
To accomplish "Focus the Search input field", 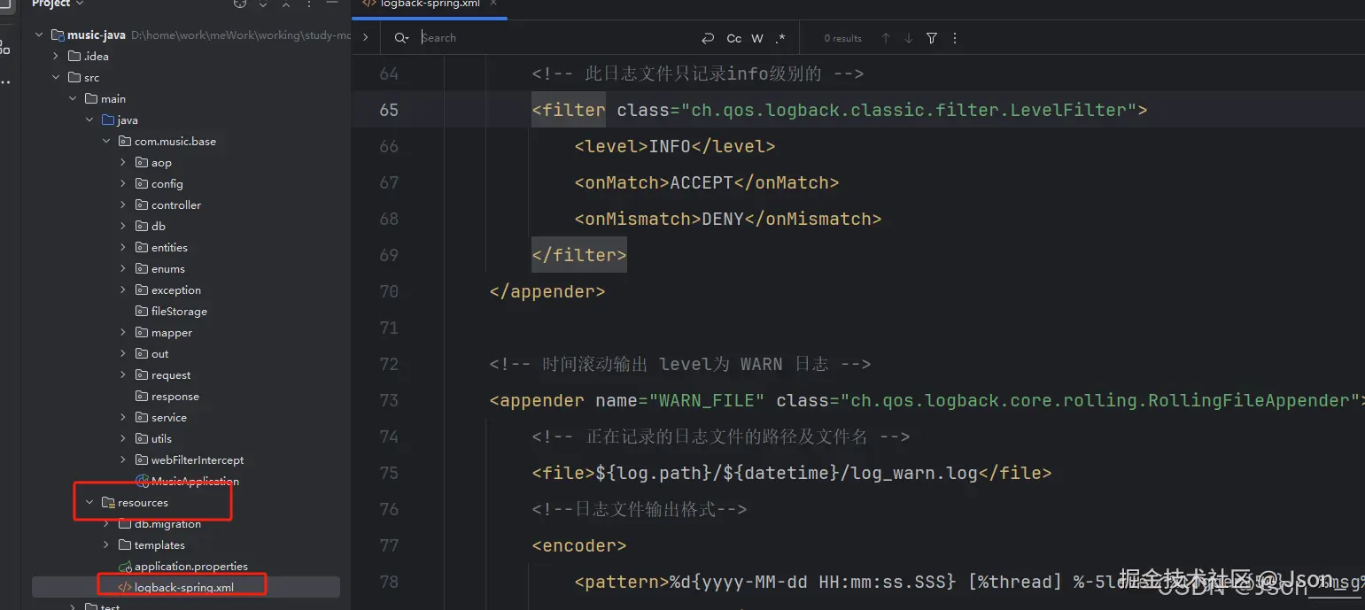I will click(x=554, y=38).
